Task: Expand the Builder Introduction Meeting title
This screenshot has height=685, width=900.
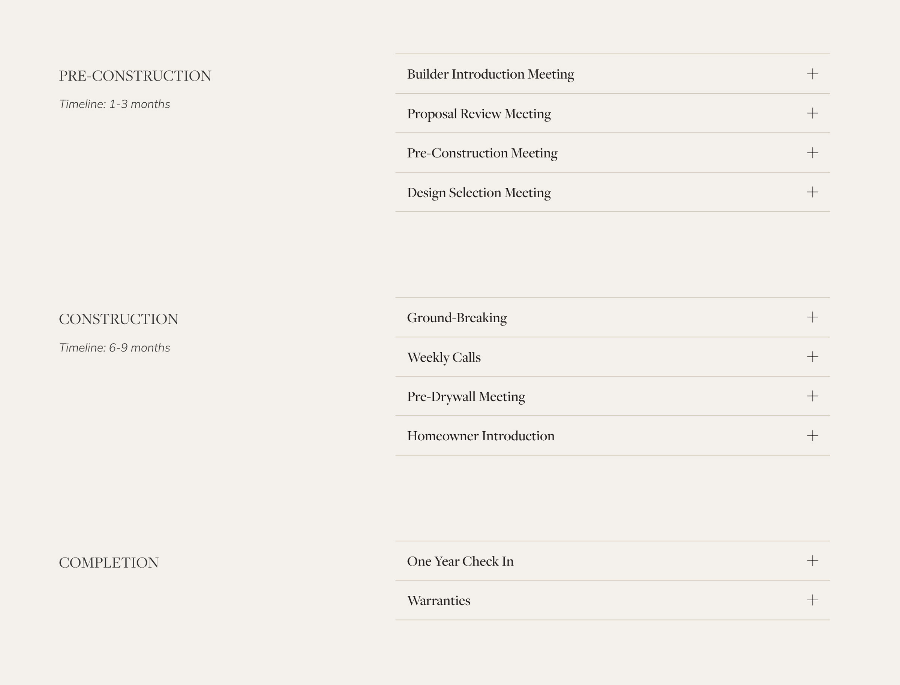Action: pos(490,74)
